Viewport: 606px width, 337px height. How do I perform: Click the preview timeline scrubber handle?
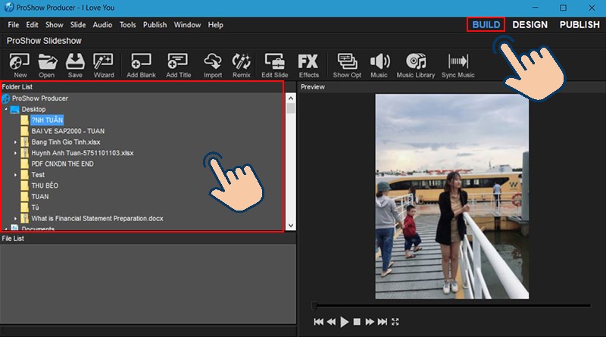point(314,306)
